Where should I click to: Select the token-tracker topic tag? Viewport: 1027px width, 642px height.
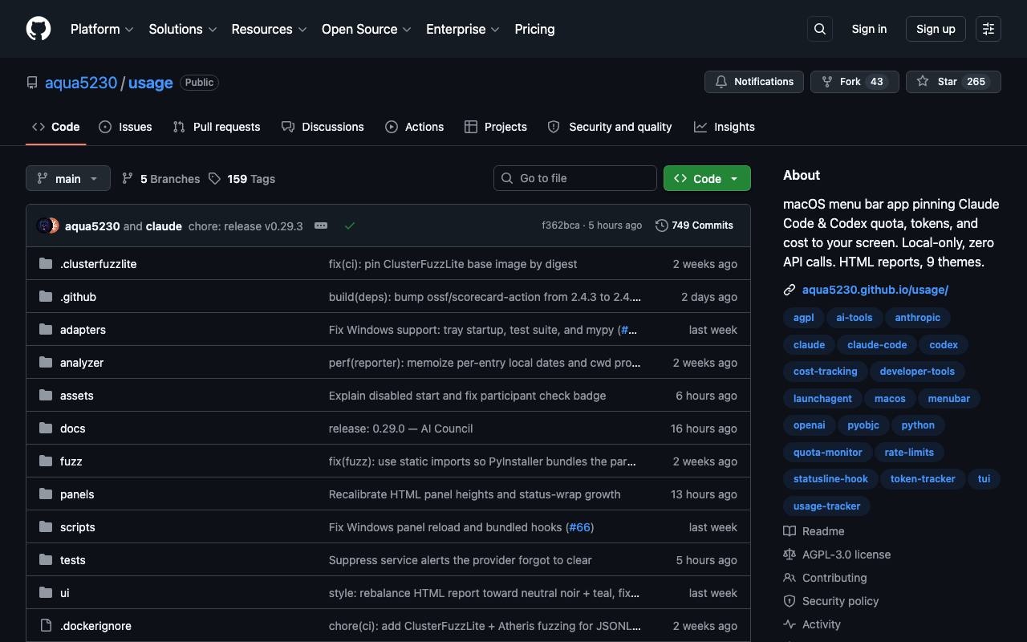[x=923, y=478]
